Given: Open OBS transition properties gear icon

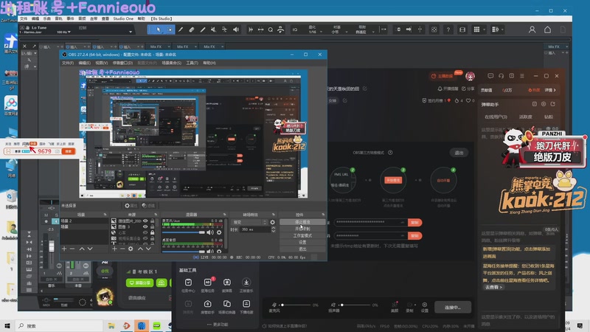Looking at the screenshot, I should [x=272, y=222].
